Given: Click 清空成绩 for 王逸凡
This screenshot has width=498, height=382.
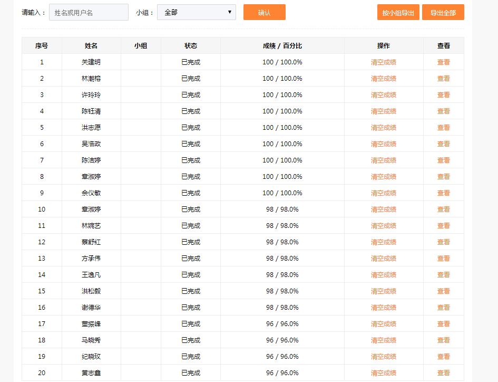Looking at the screenshot, I should pyautogui.click(x=383, y=275).
